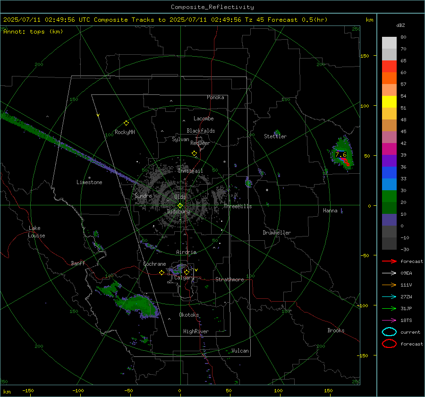Click the Composite_Reflectivity title
425x397 pixels.
[x=212, y=7]
